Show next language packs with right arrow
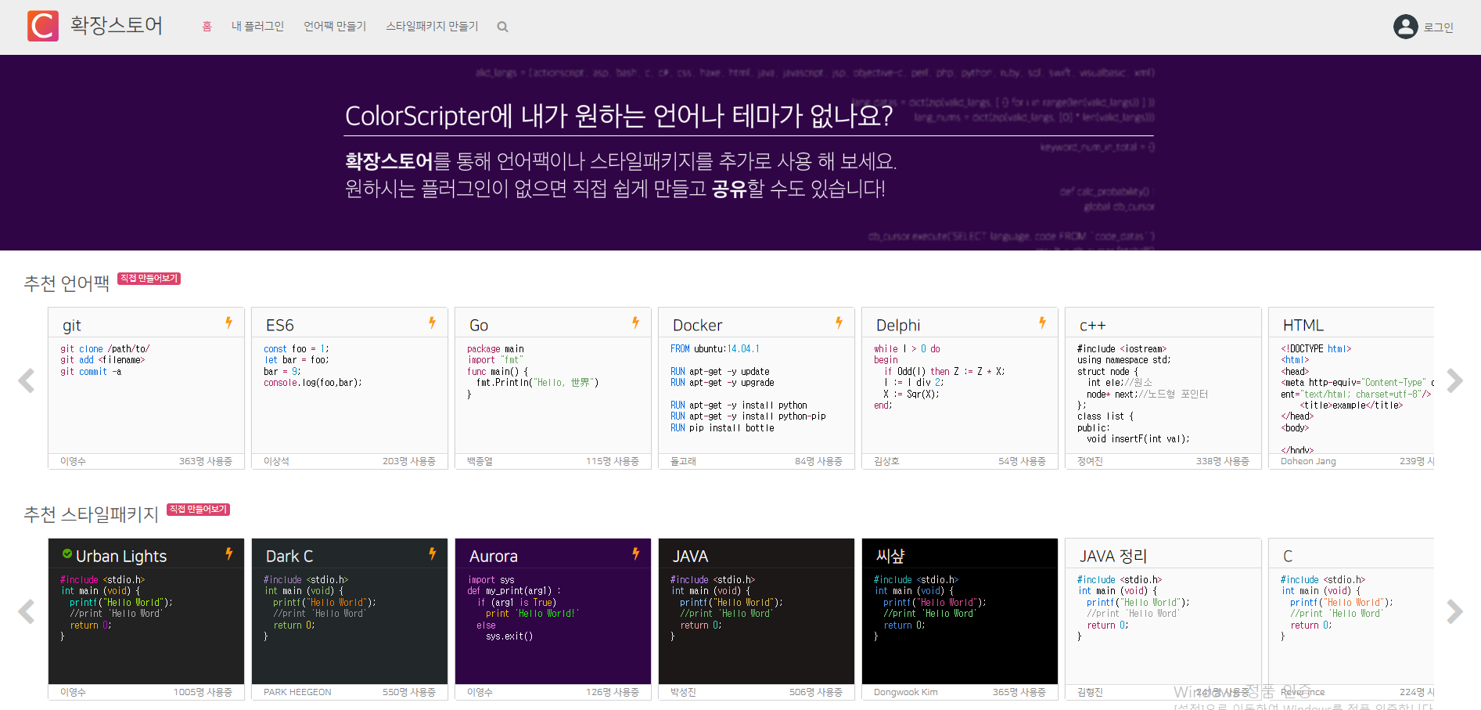Image resolution: width=1481 pixels, height=710 pixels. pos(1454,380)
